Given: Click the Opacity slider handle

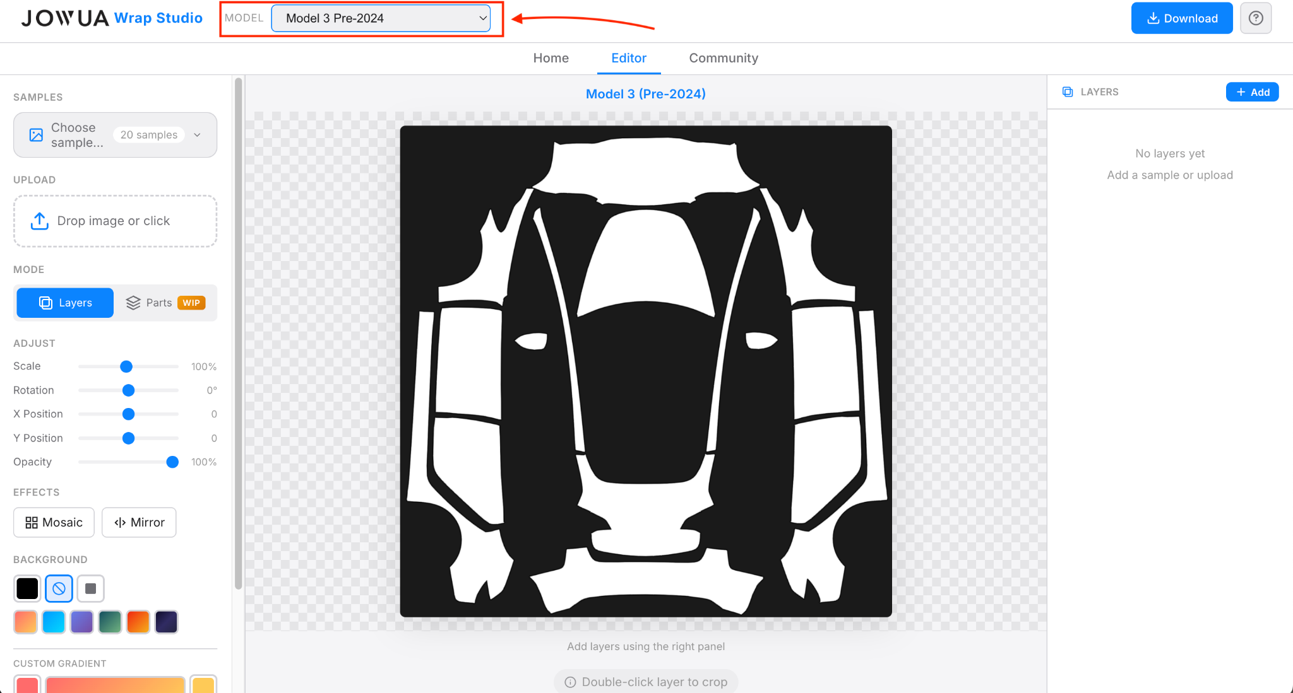Looking at the screenshot, I should [x=172, y=462].
